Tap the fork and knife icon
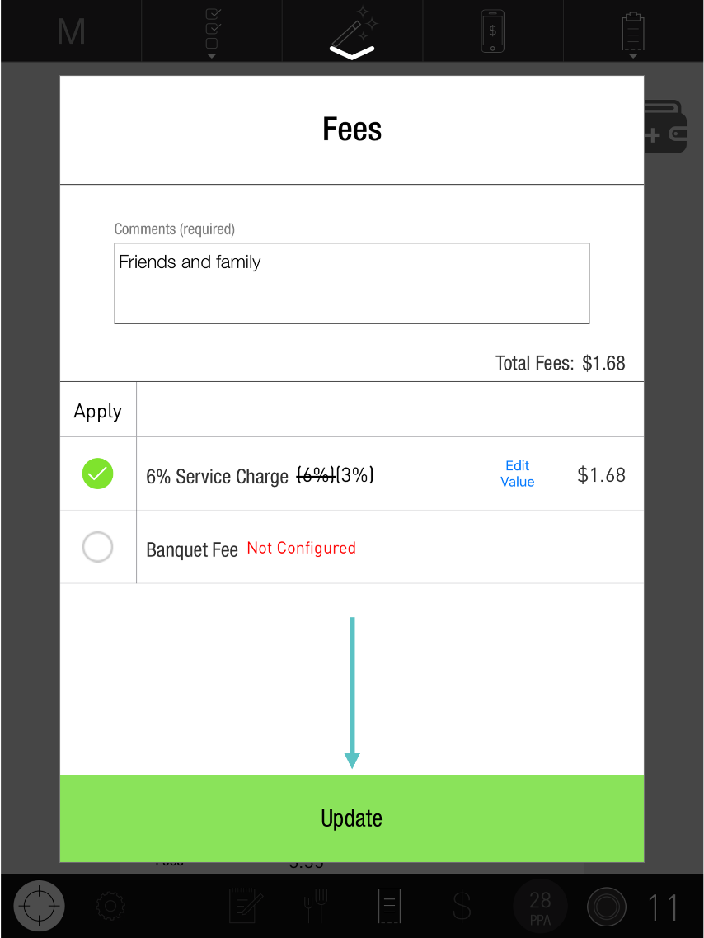 coord(315,906)
